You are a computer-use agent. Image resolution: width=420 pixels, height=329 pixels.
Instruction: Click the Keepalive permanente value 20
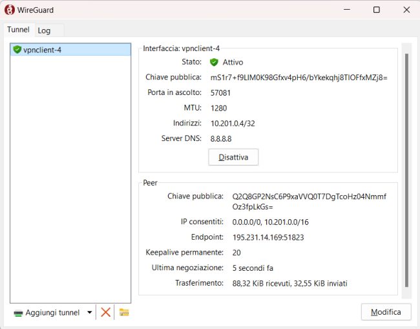[x=236, y=253]
